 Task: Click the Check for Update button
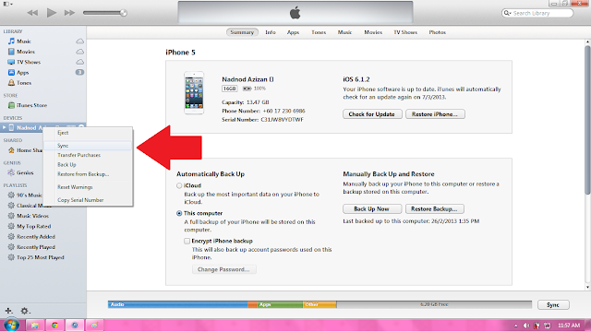(372, 114)
